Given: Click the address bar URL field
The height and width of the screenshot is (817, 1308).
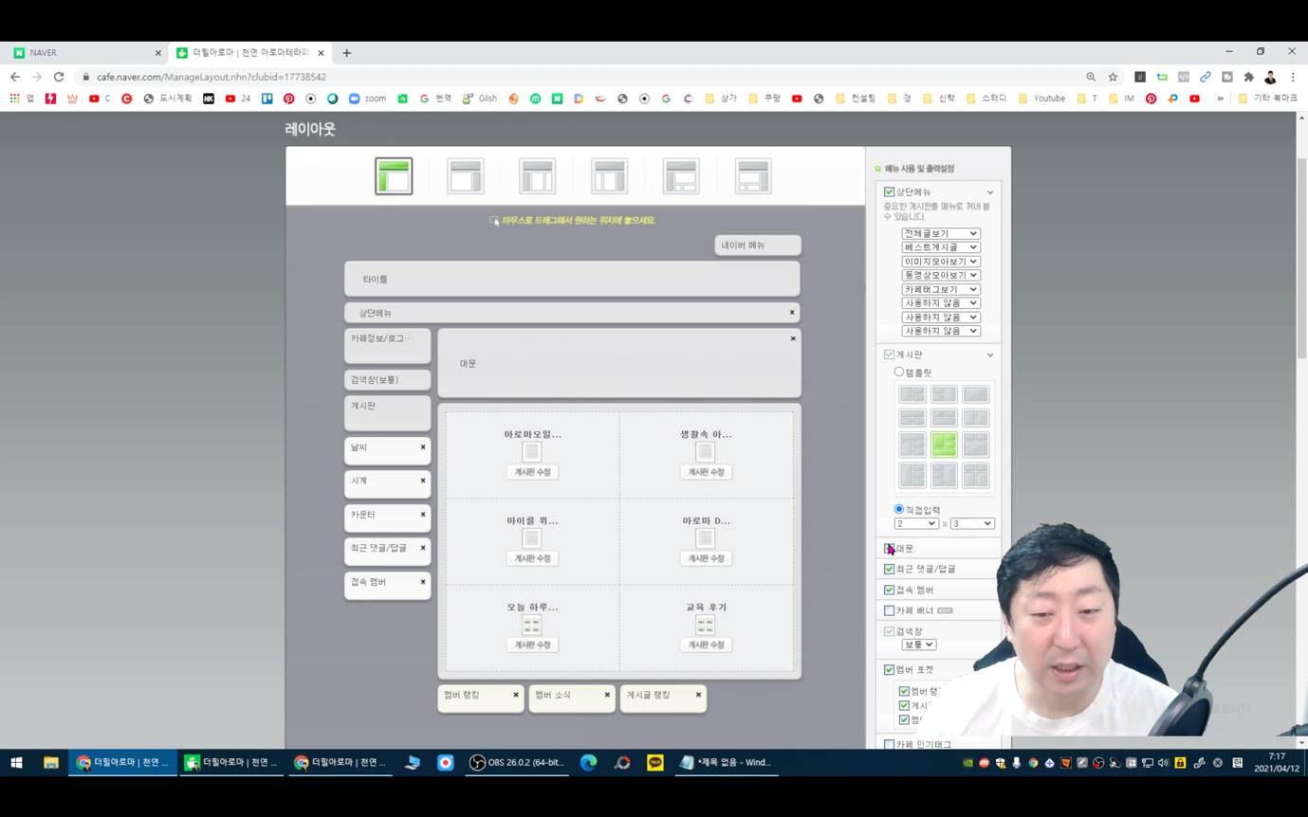Looking at the screenshot, I should coord(579,77).
